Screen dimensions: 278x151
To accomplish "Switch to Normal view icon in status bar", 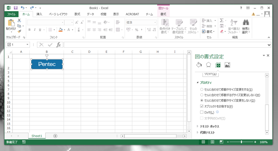I will pos(203,142).
